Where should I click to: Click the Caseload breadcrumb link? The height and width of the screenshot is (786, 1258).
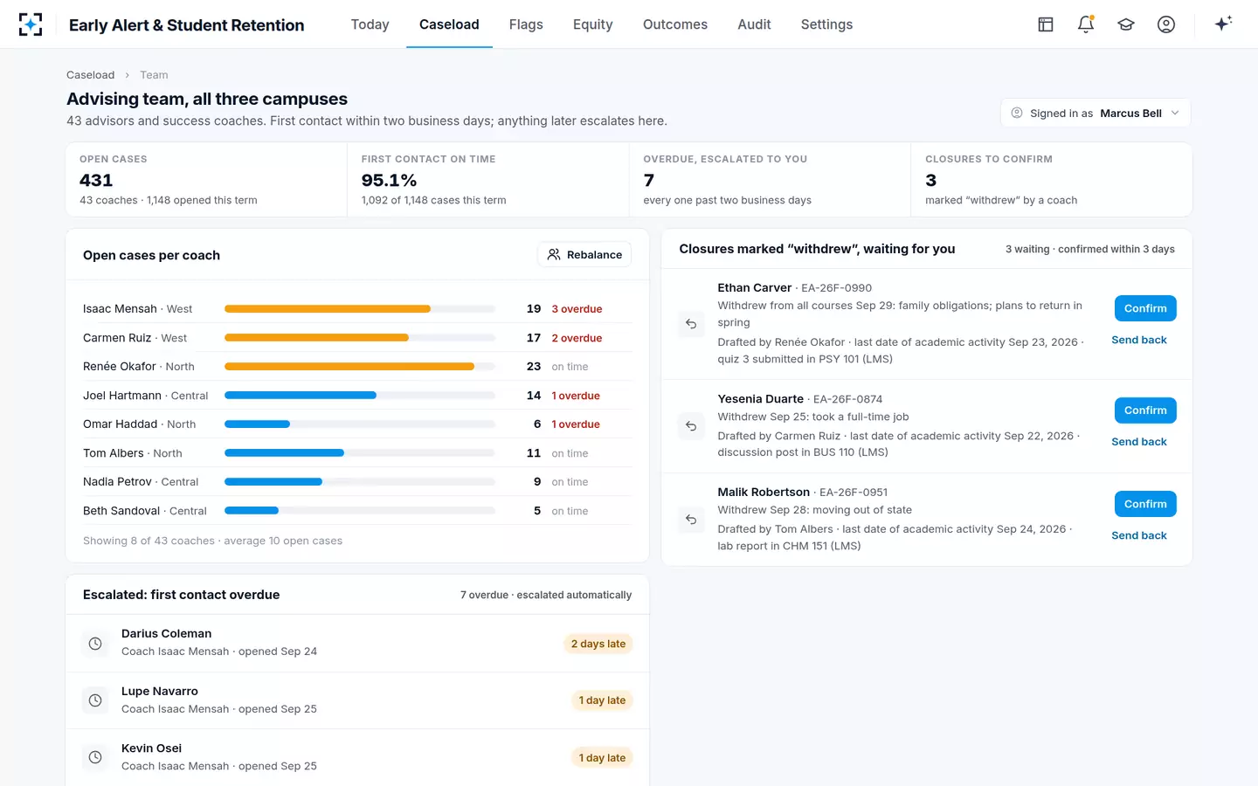(x=91, y=75)
